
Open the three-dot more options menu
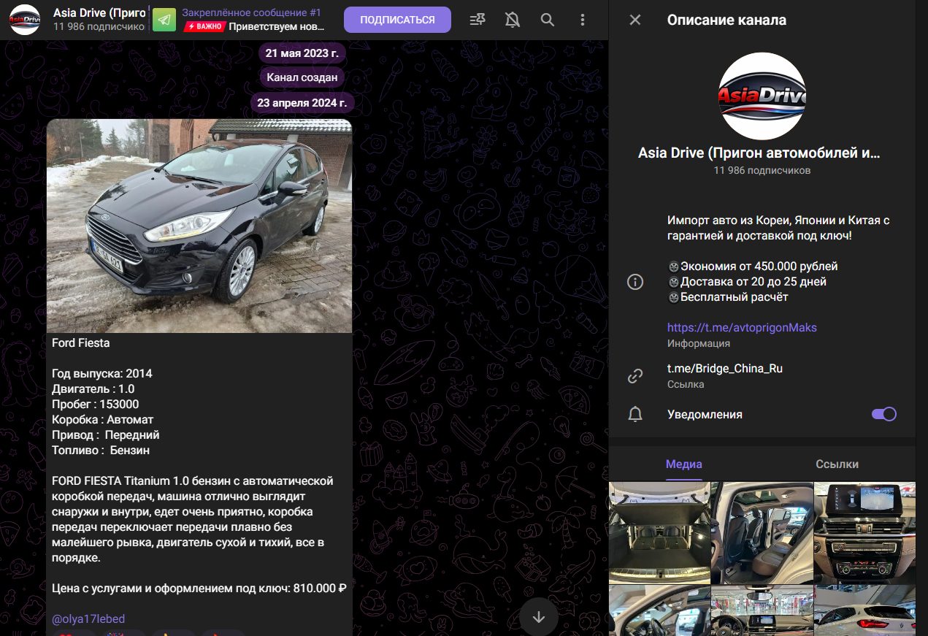tap(582, 20)
